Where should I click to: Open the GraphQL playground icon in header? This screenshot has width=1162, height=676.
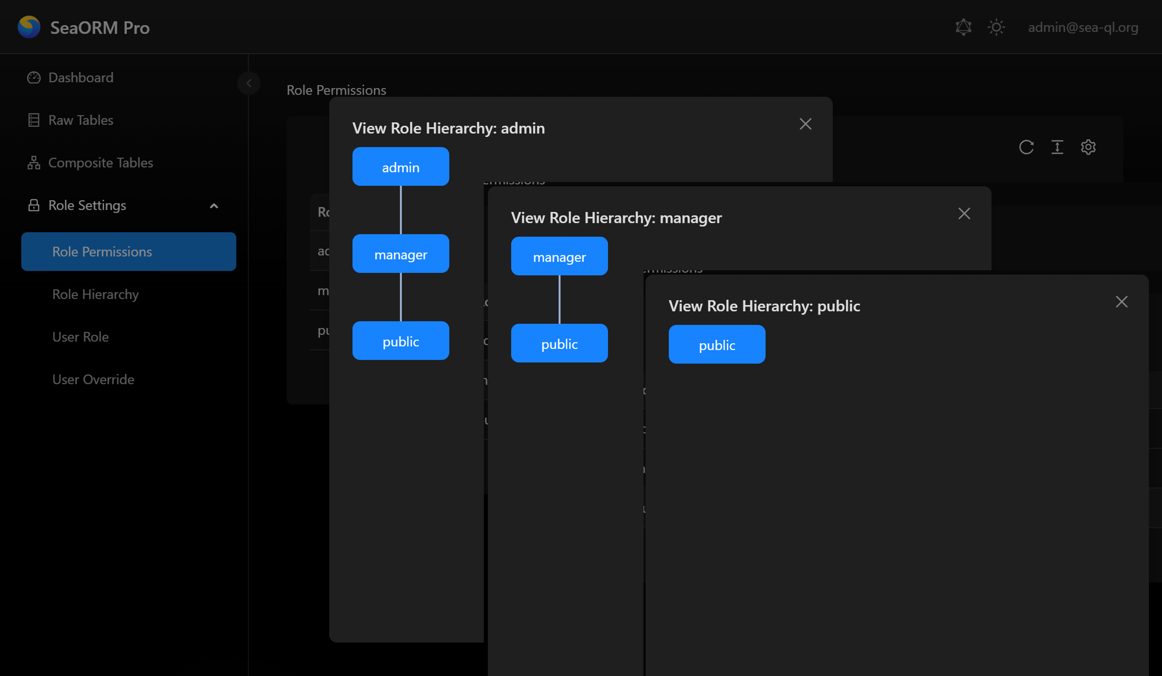(963, 27)
